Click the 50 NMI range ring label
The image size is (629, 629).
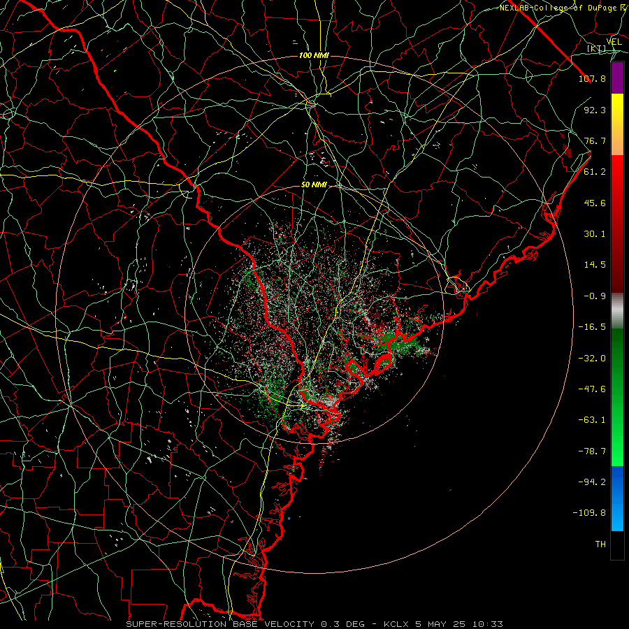click(x=314, y=185)
